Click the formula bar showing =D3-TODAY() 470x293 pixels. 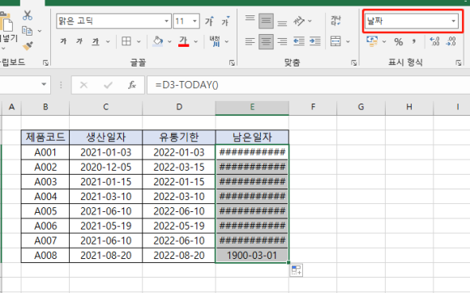click(308, 85)
